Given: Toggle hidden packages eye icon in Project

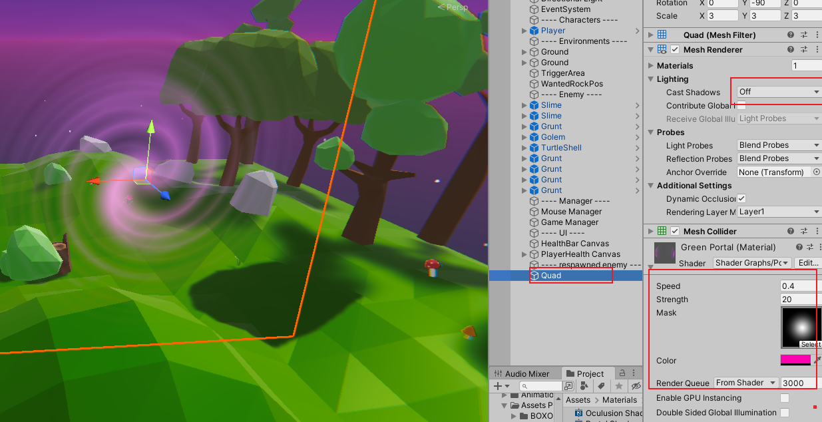Looking at the screenshot, I should (636, 386).
